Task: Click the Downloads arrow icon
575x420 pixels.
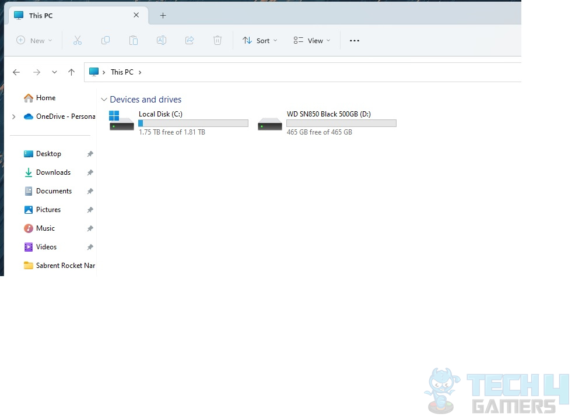Action: [x=28, y=172]
